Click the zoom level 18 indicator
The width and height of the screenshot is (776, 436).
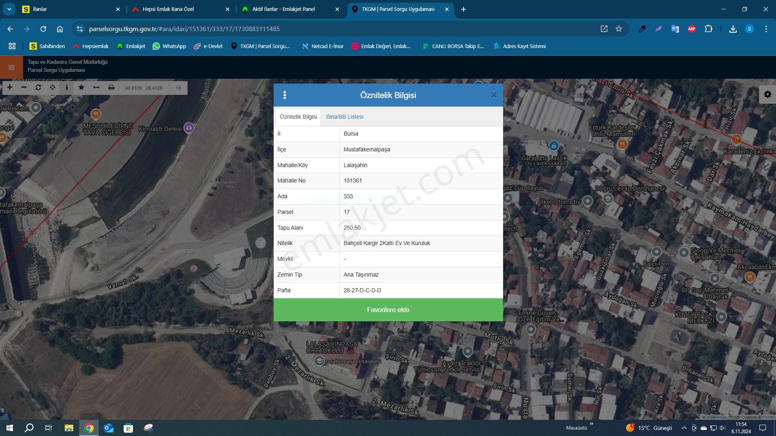tap(178, 88)
